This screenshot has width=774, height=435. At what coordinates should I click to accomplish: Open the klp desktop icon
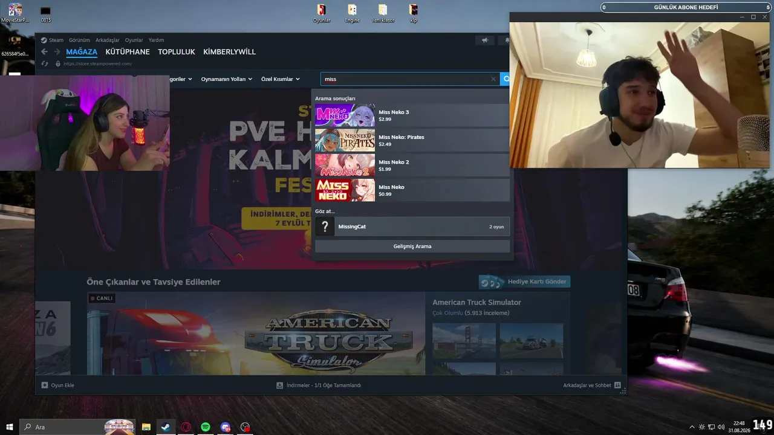coord(414,13)
